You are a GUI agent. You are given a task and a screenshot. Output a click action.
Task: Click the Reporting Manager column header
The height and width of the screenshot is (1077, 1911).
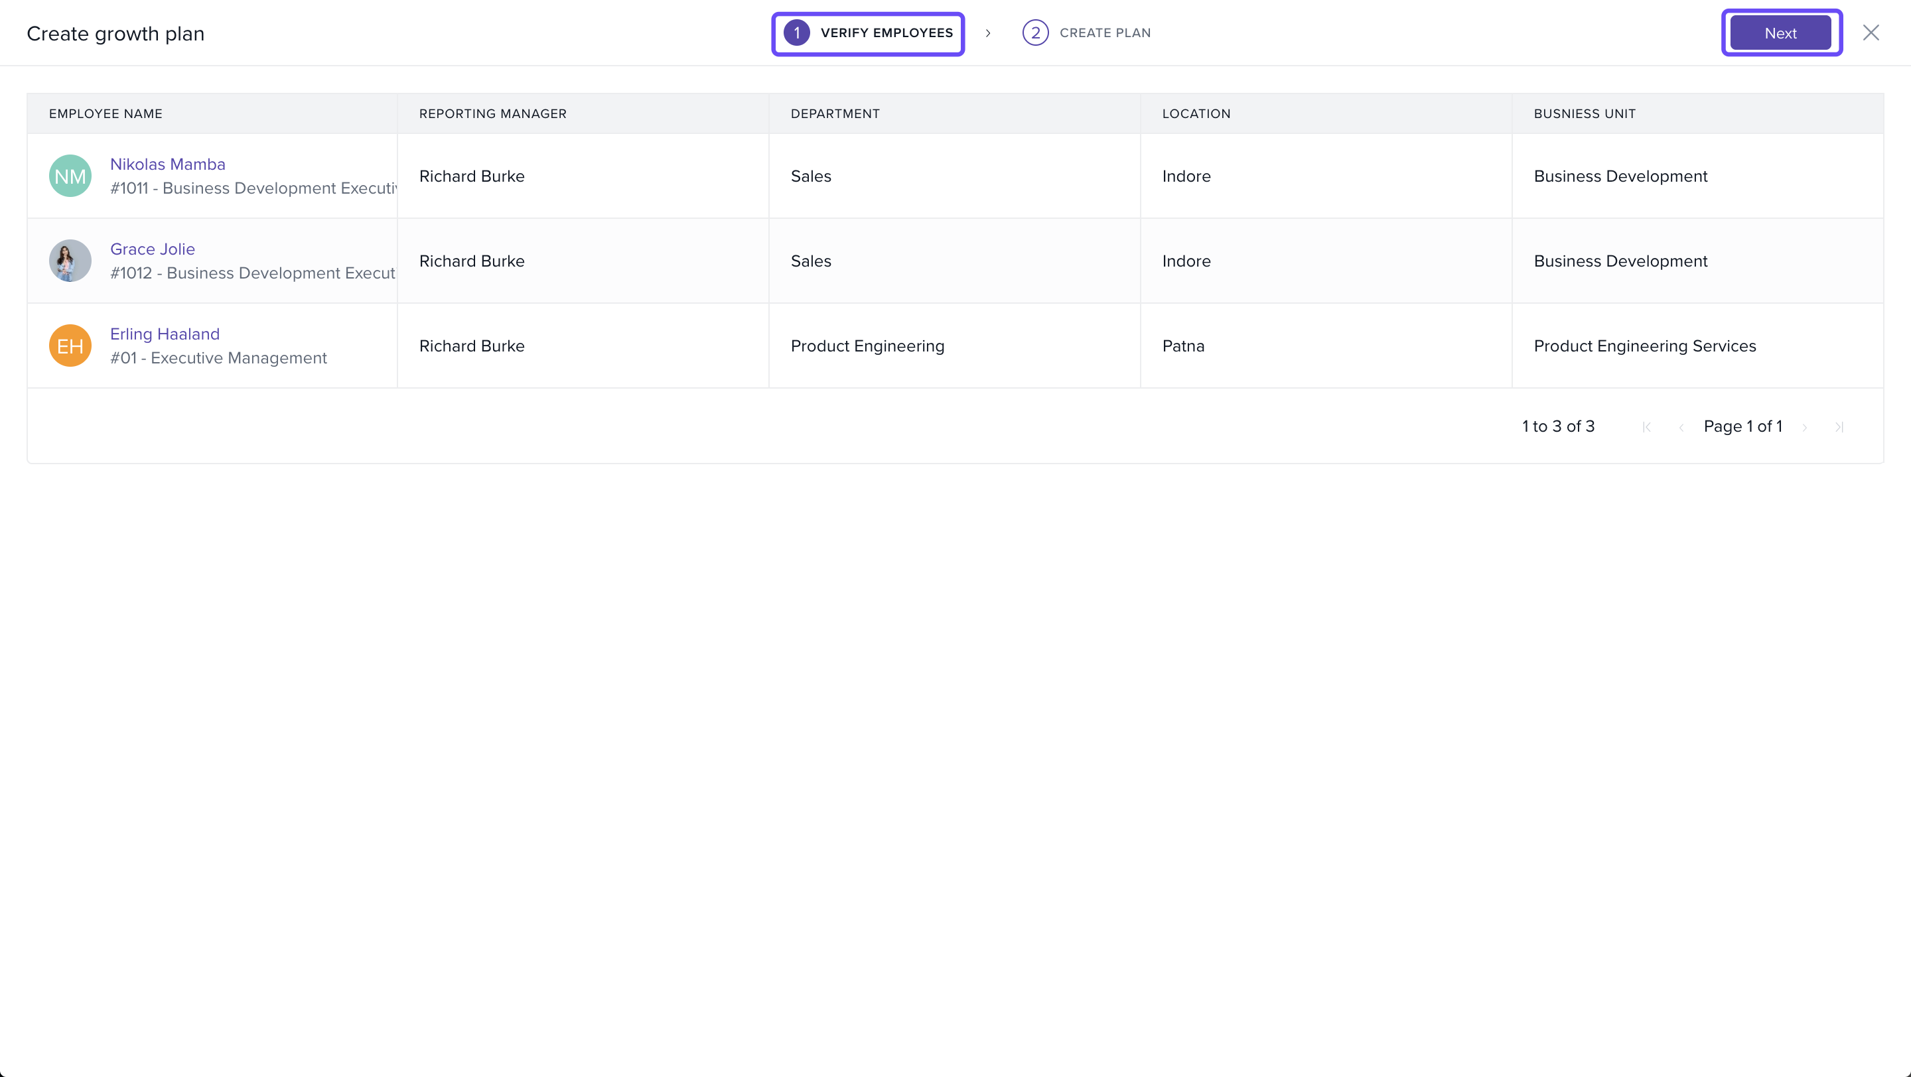click(492, 114)
